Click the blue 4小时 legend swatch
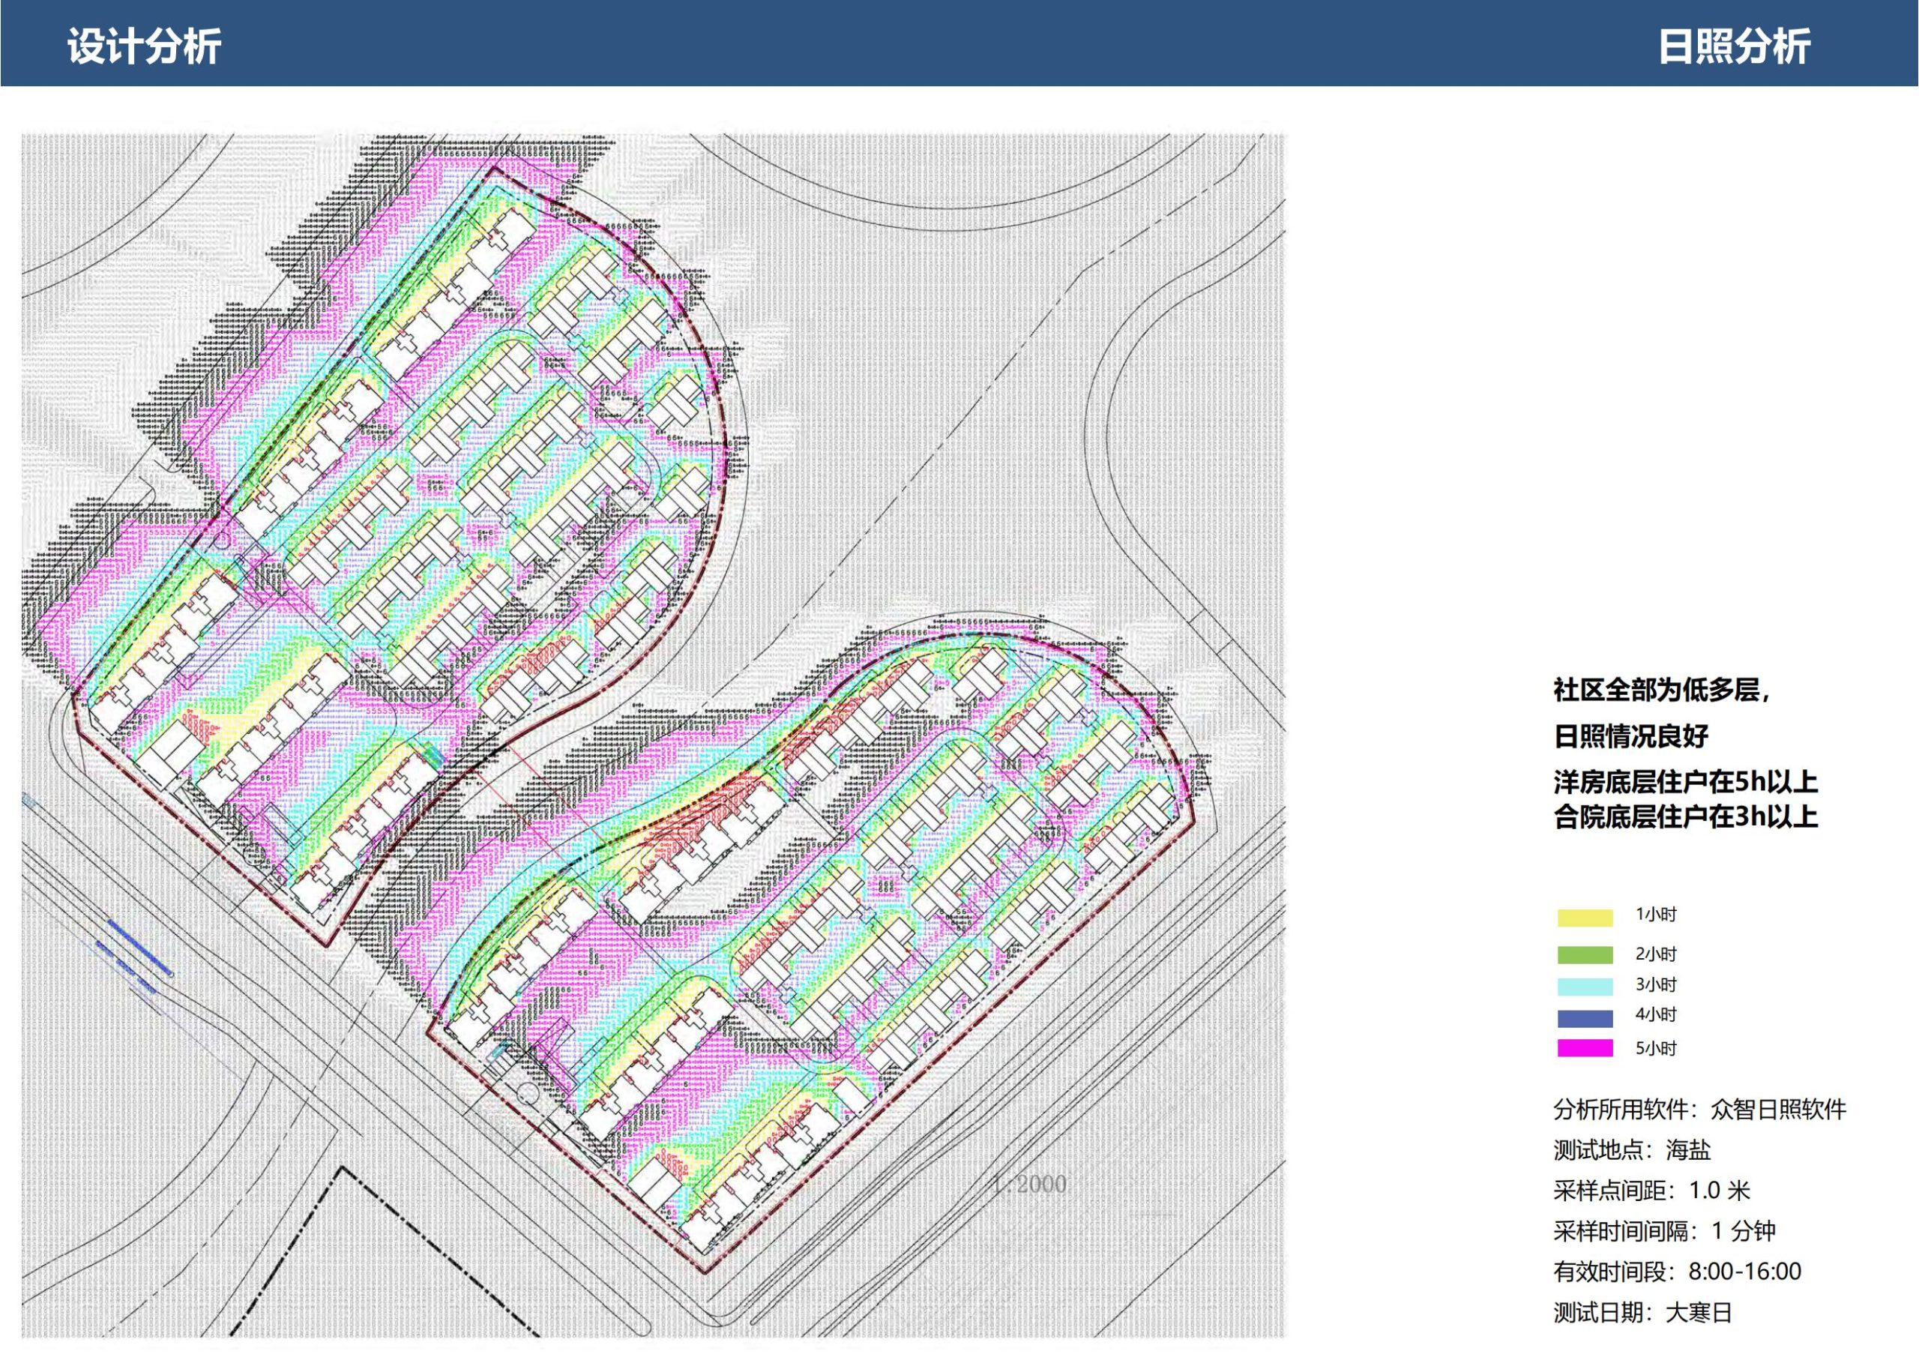Viewport: 1919px width, 1357px height. (x=1585, y=1018)
